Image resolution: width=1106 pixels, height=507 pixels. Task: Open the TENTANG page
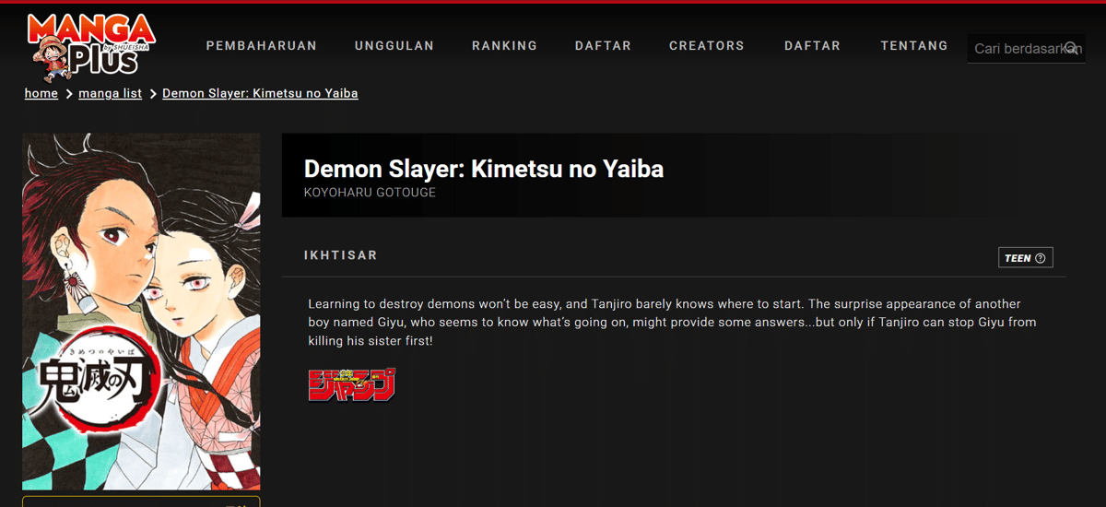914,45
